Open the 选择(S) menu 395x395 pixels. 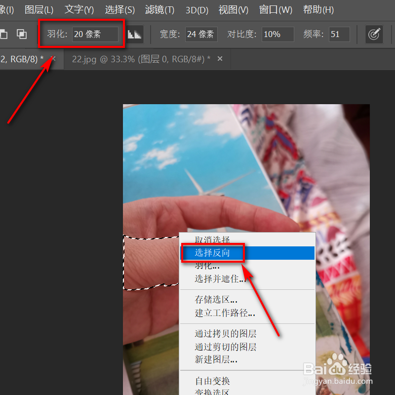pyautogui.click(x=119, y=10)
